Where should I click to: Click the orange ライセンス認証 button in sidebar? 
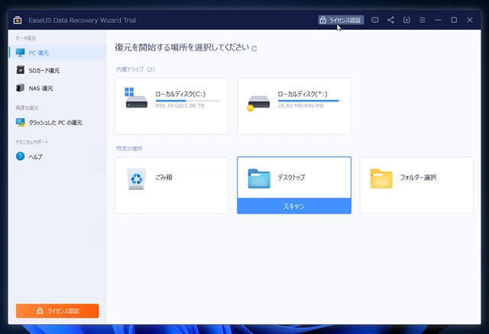(x=57, y=310)
